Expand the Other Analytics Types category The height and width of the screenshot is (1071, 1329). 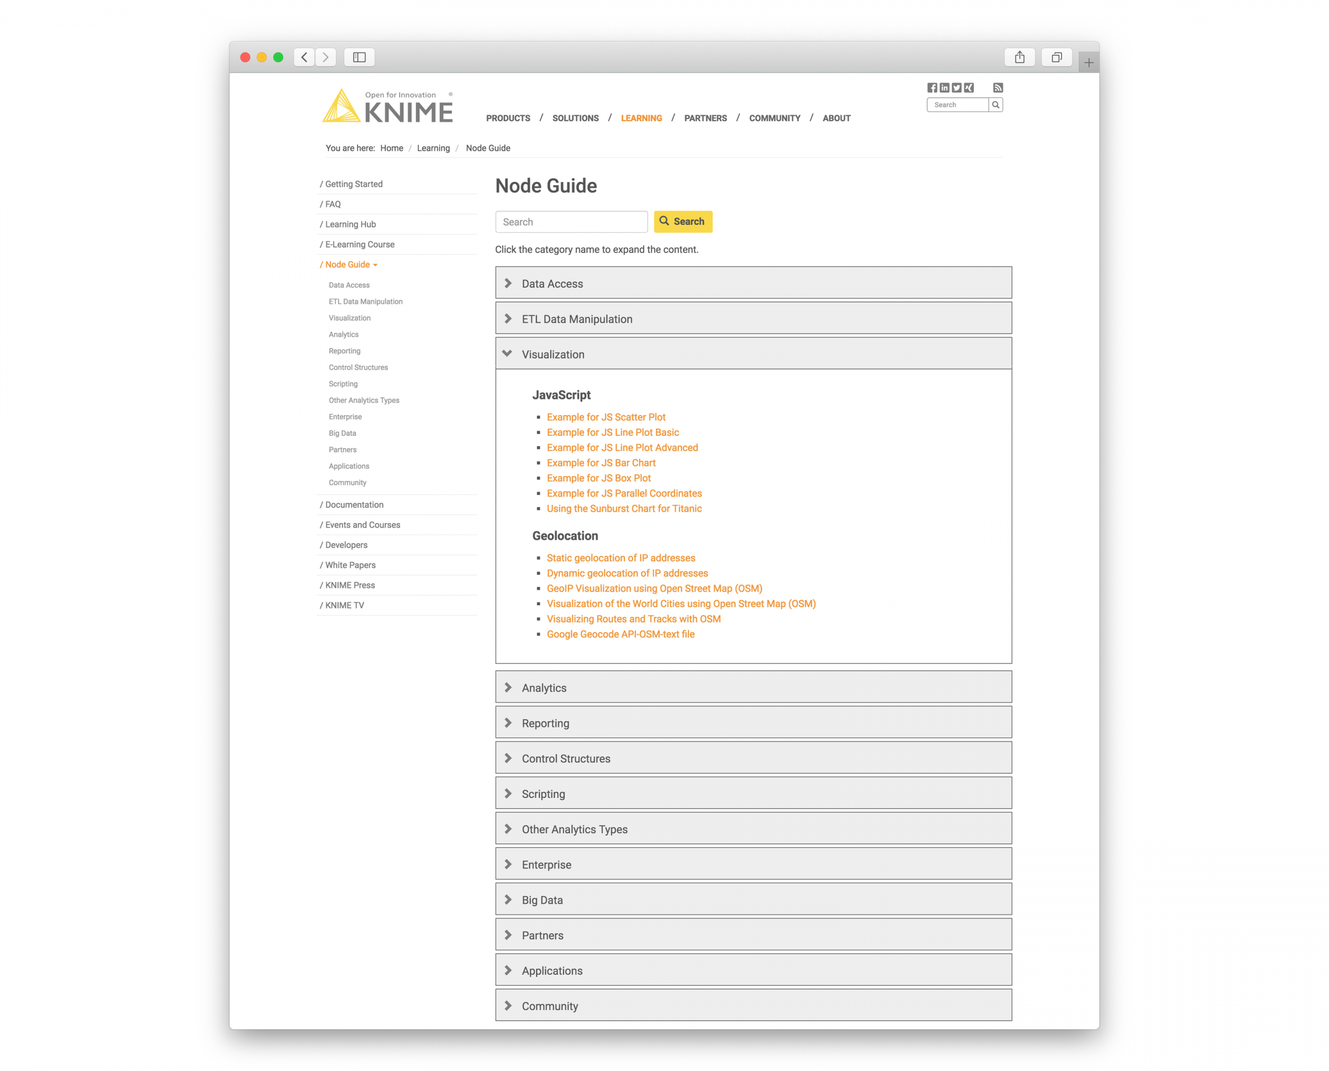coord(753,828)
